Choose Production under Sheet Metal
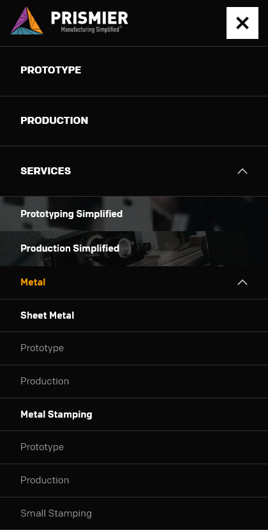 (x=45, y=381)
